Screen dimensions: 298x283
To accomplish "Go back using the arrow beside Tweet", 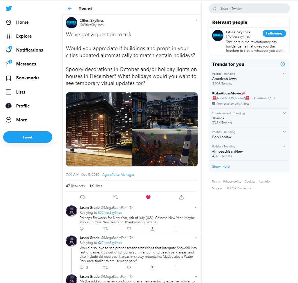I will tap(70, 8).
